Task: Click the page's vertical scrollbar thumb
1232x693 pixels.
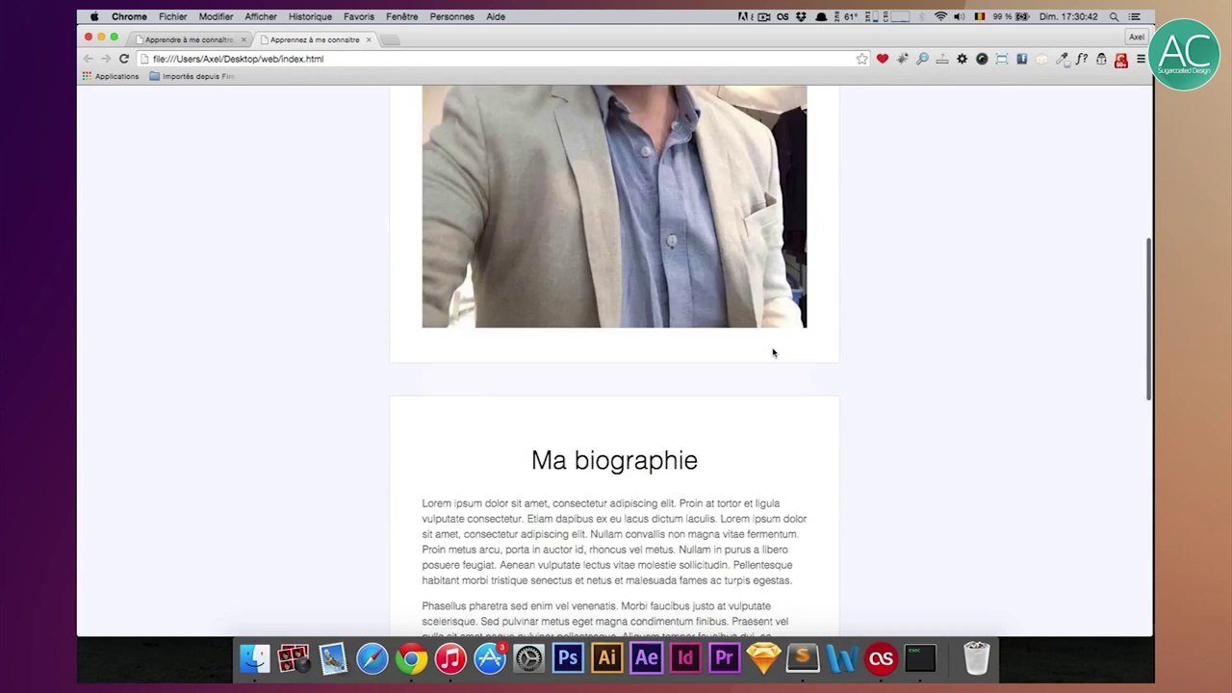Action: [x=1149, y=318]
